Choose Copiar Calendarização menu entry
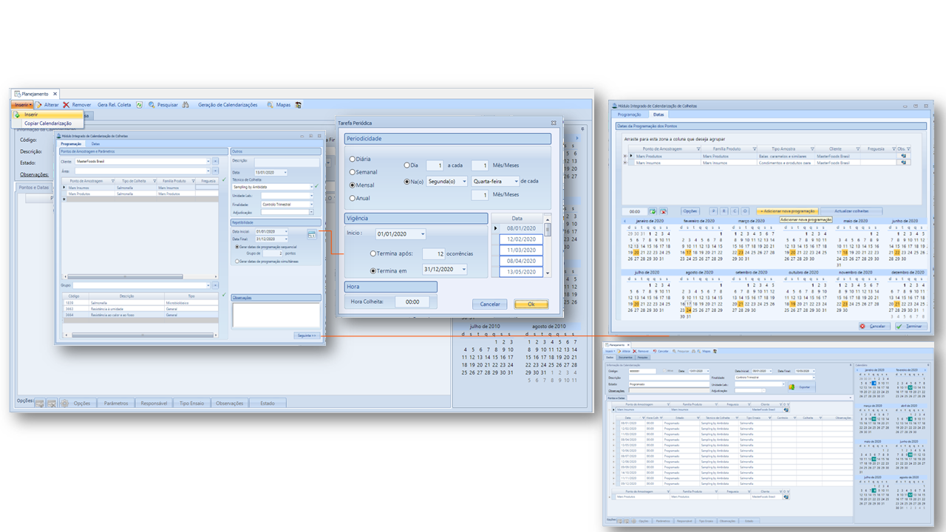Viewport: 946px width, 532px height. pyautogui.click(x=48, y=123)
